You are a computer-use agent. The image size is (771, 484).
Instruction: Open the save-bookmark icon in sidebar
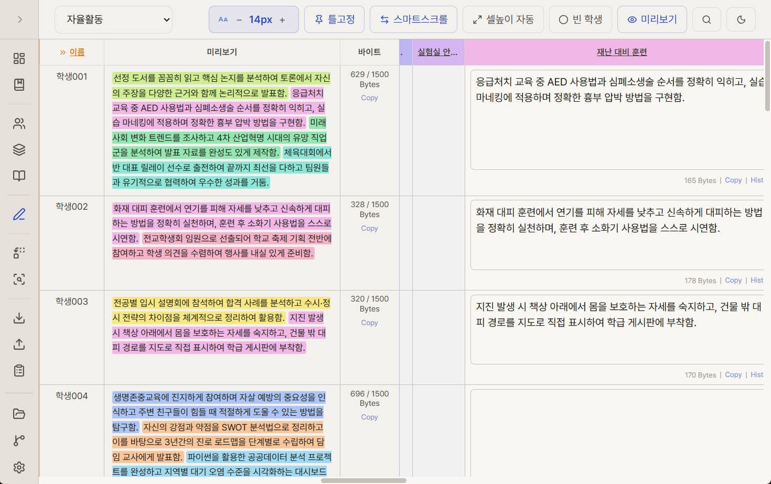click(x=19, y=84)
